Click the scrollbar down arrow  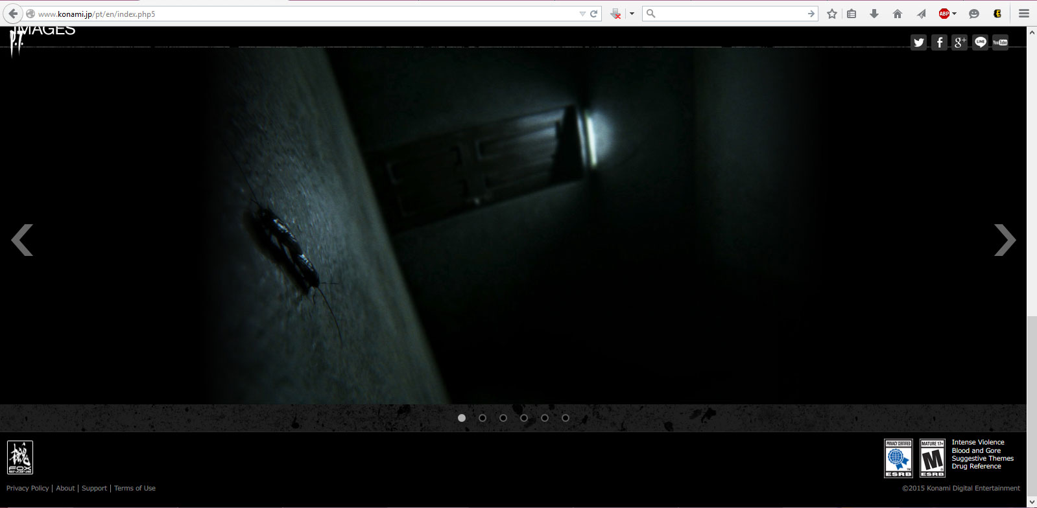[x=1032, y=503]
